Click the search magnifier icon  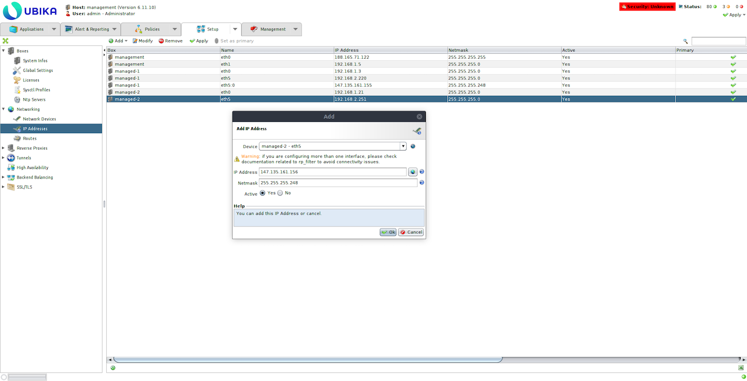pos(686,41)
